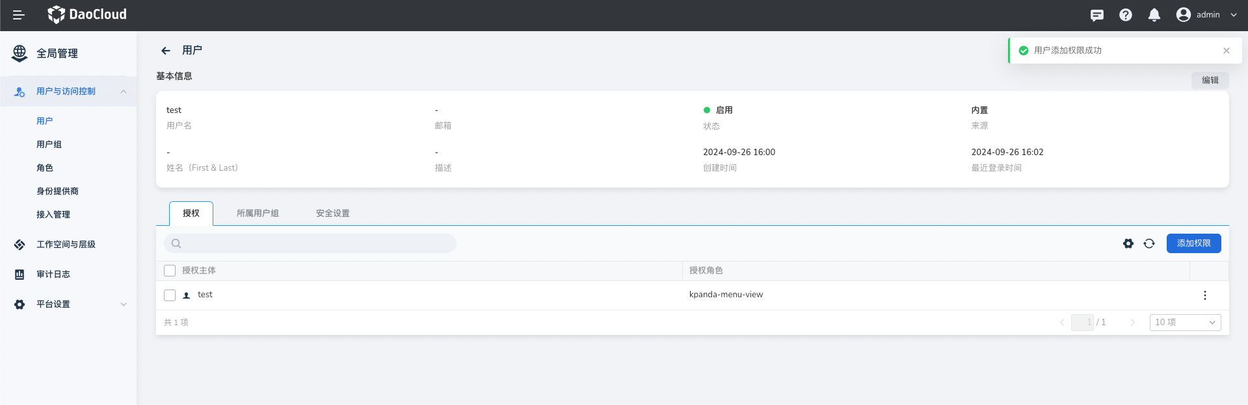Go back using the arrow beside 用户
Viewport: 1248px width, 405px height.
coord(166,51)
